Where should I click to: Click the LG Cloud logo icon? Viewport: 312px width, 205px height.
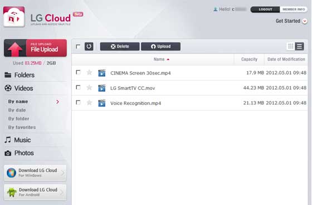tap(14, 17)
